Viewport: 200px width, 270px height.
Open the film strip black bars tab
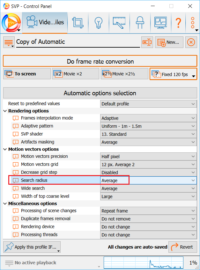click(119, 22)
